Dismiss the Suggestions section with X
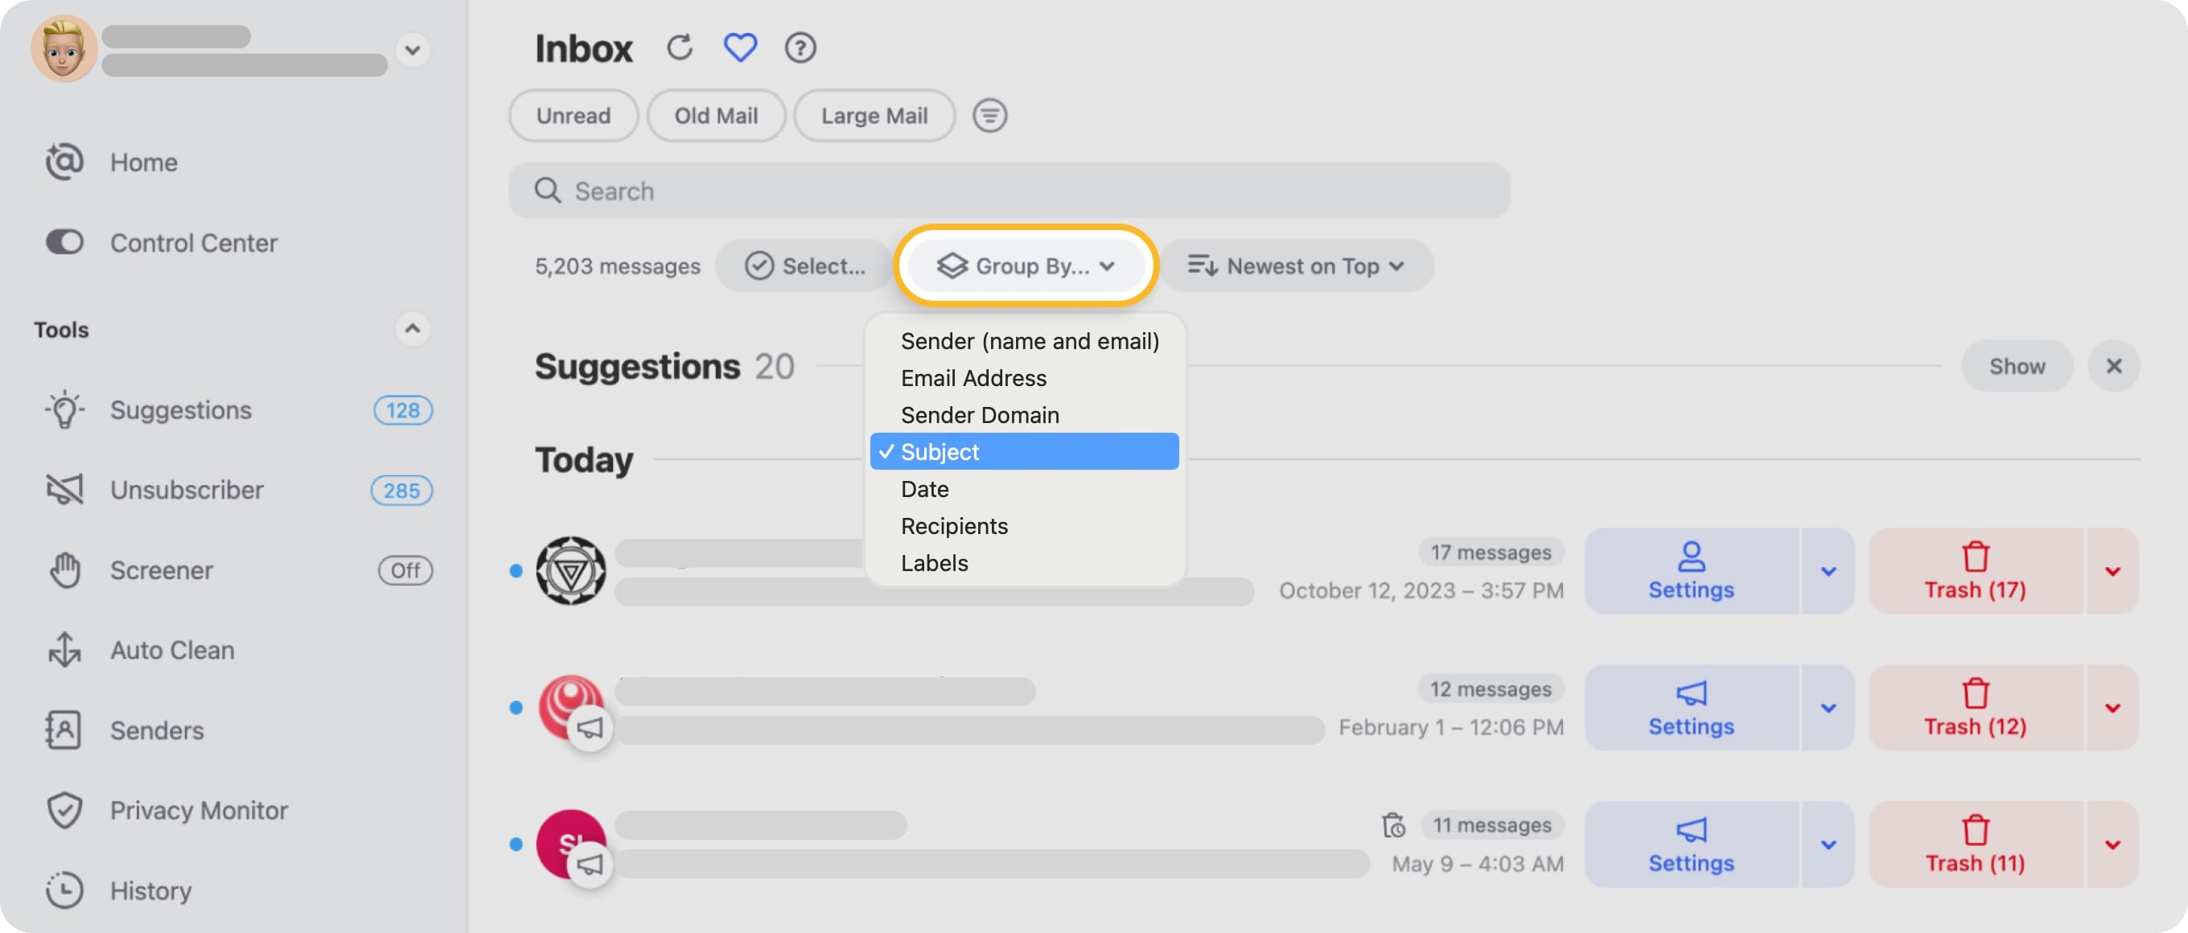Viewport: 2188px width, 933px height. pos(2112,366)
